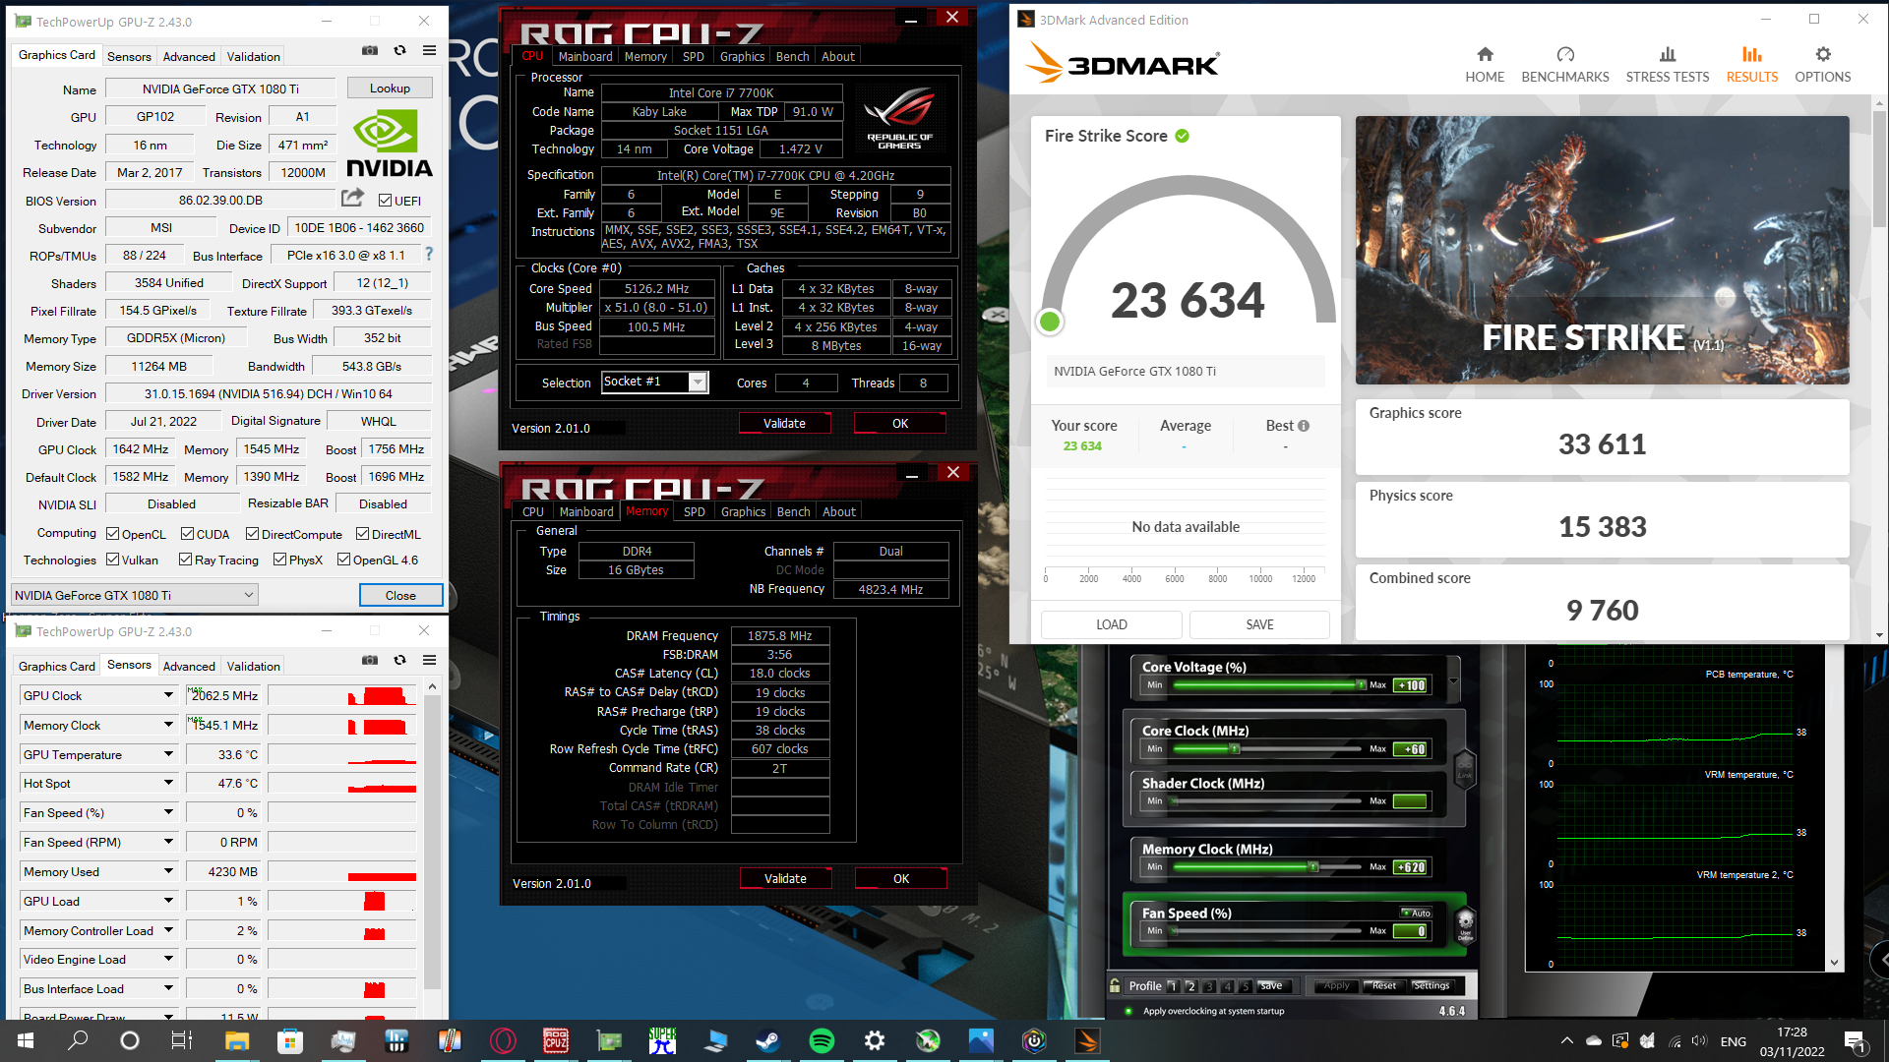Screen dimensions: 1889x1062
Task: Open Spotify from the taskbar
Action: (822, 1040)
